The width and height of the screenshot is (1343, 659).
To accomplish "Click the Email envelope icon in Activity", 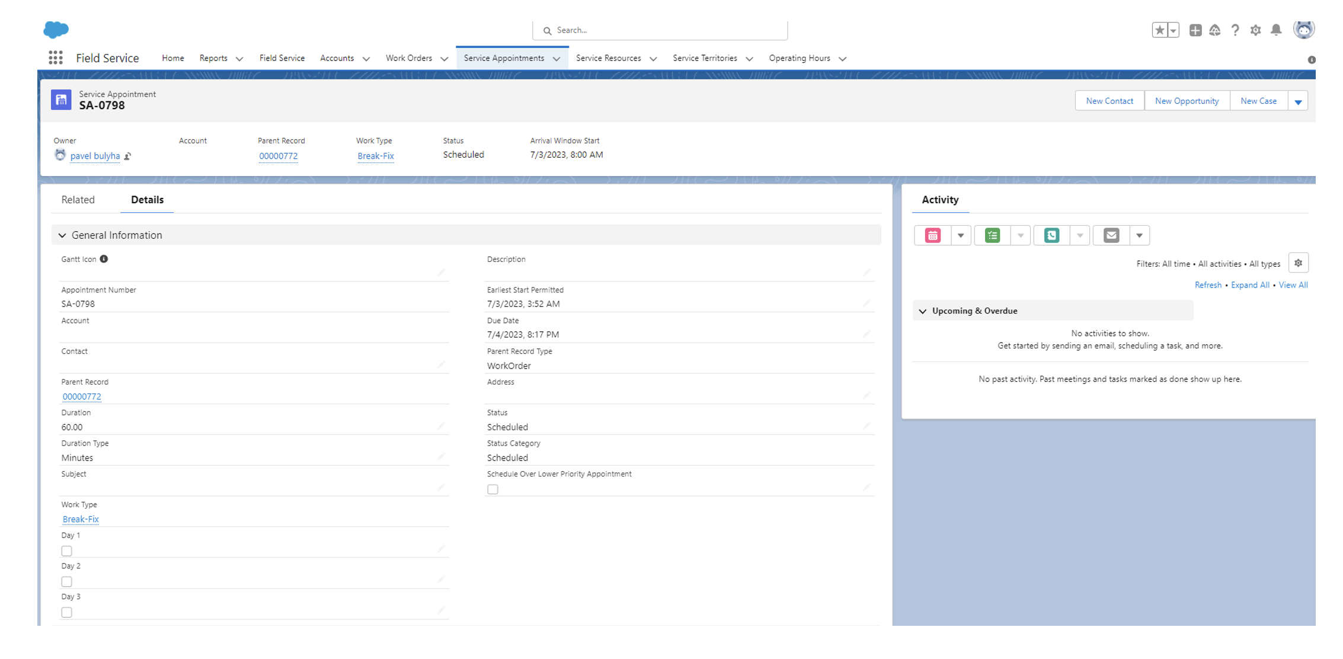I will 1111,235.
